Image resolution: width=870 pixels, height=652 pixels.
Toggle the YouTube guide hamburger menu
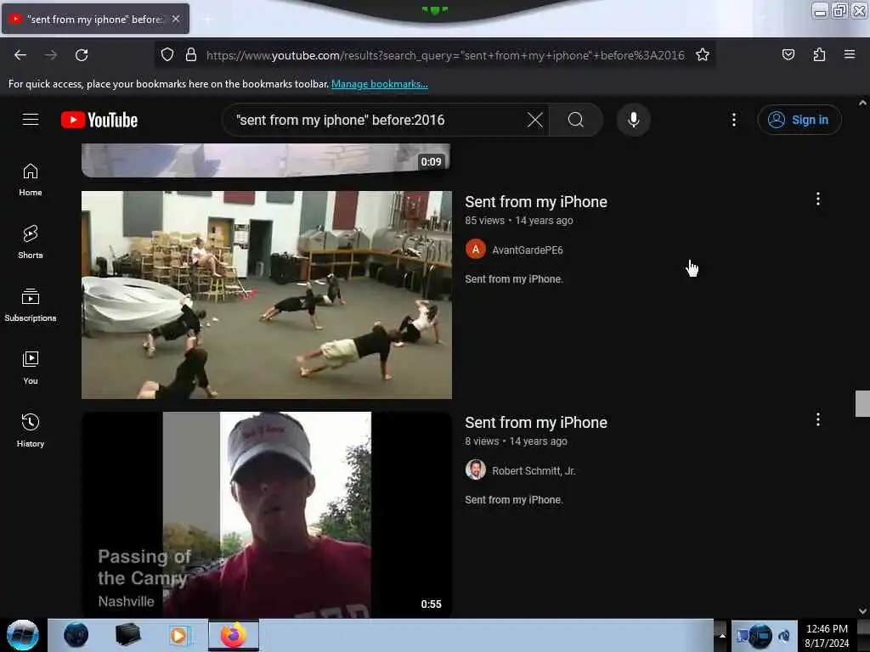(31, 120)
